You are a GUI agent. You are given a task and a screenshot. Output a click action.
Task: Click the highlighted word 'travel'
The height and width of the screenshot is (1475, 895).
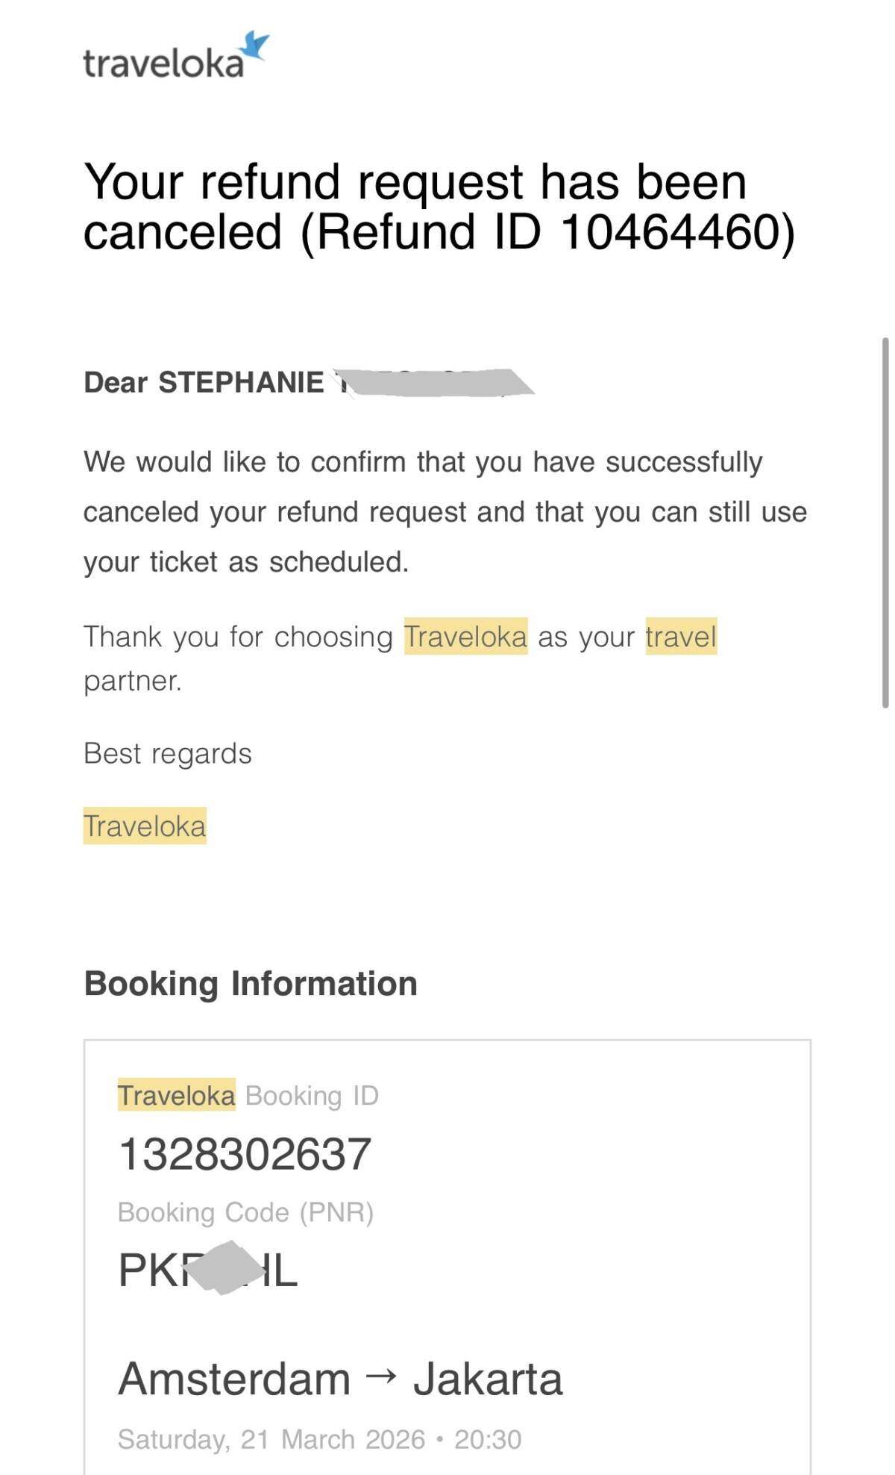tap(681, 637)
